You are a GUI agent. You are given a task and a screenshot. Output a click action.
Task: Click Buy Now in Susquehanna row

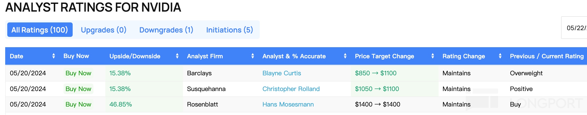pos(78,89)
